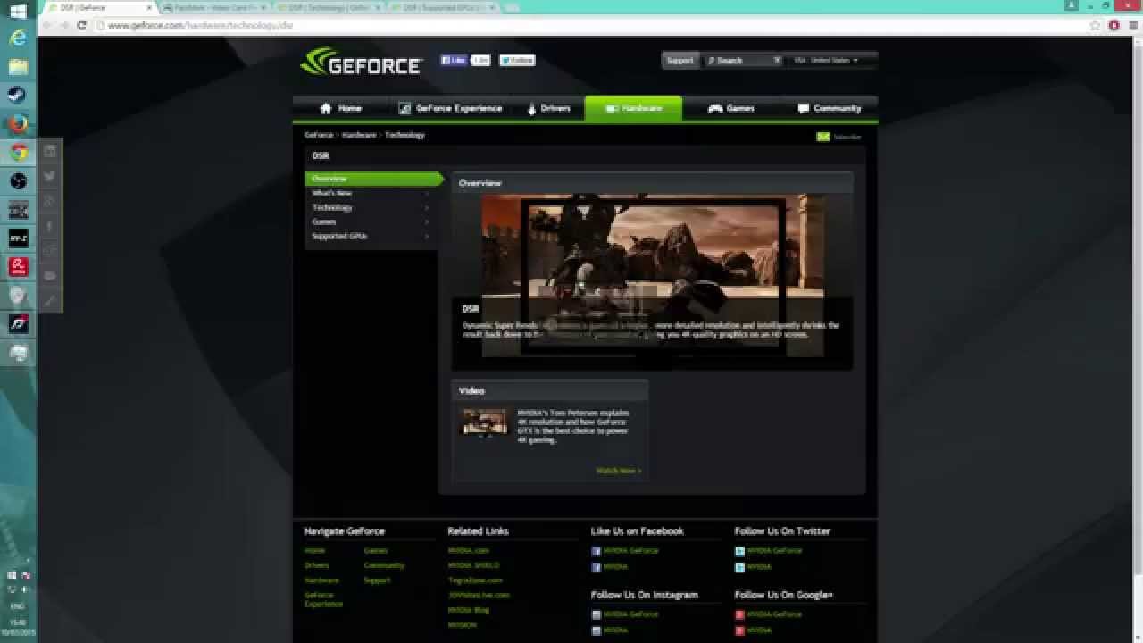The image size is (1143, 643).
Task: Click the Instagram icon beside NVIDIA GeForce
Action: pyautogui.click(x=597, y=614)
